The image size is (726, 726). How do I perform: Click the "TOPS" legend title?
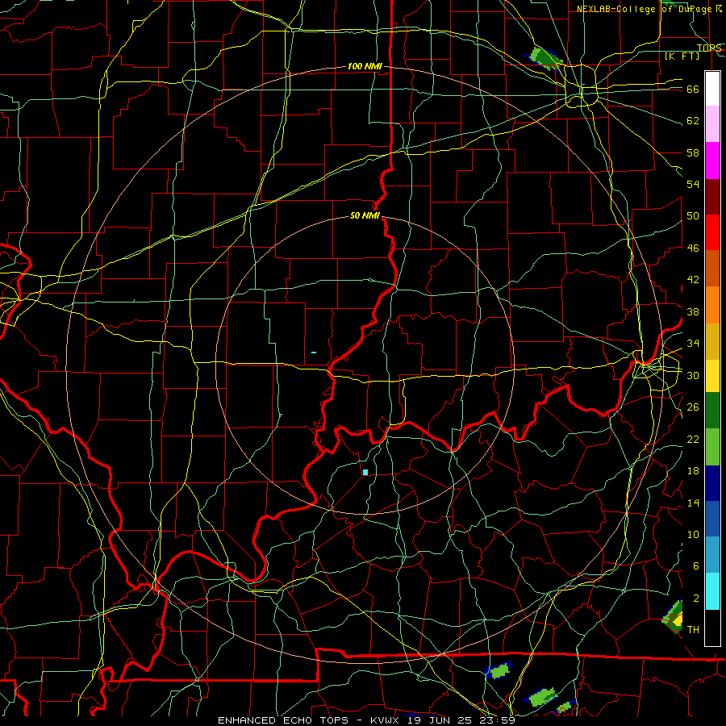[709, 48]
